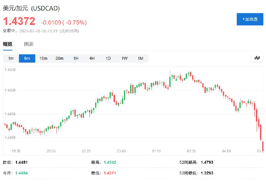Click the 02:35 time axis label

tap(191, 151)
